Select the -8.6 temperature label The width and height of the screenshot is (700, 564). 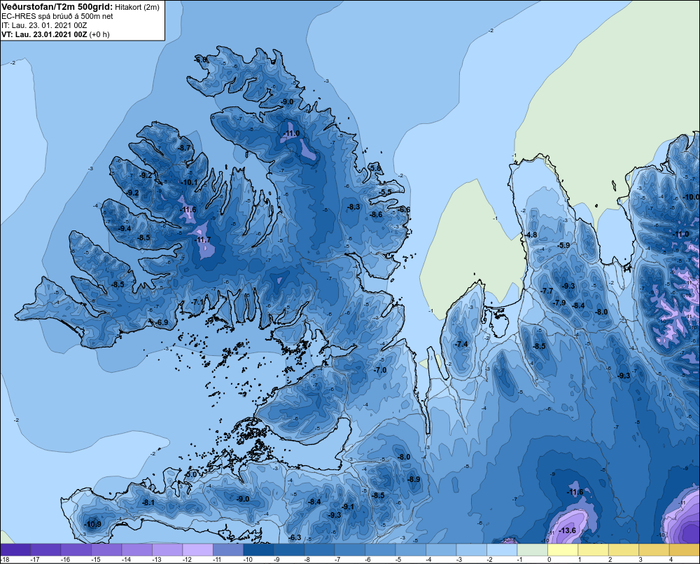(377, 214)
